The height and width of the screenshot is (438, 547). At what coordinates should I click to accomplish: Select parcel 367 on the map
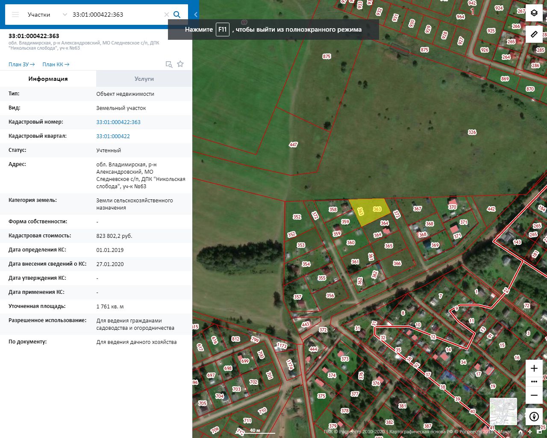tap(418, 209)
